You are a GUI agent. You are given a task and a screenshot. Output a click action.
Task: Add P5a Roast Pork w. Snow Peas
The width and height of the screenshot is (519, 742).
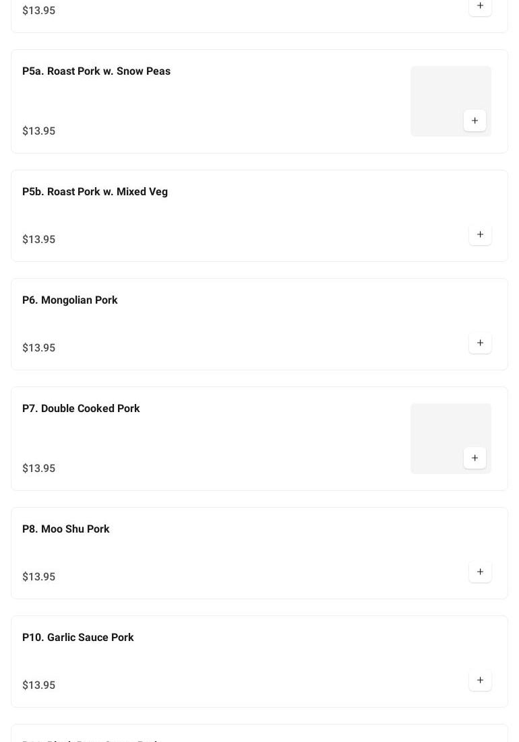point(475,121)
